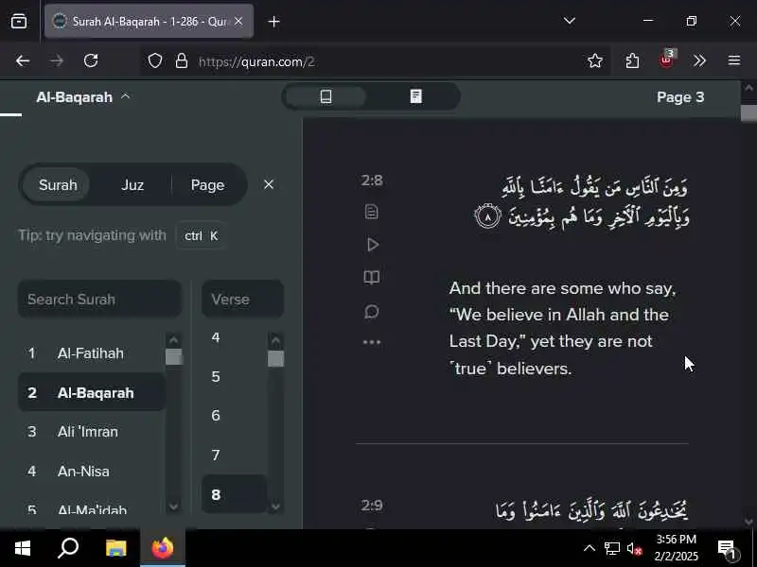This screenshot has width=757, height=567.
Task: Show hidden system tray icons
Action: click(589, 548)
